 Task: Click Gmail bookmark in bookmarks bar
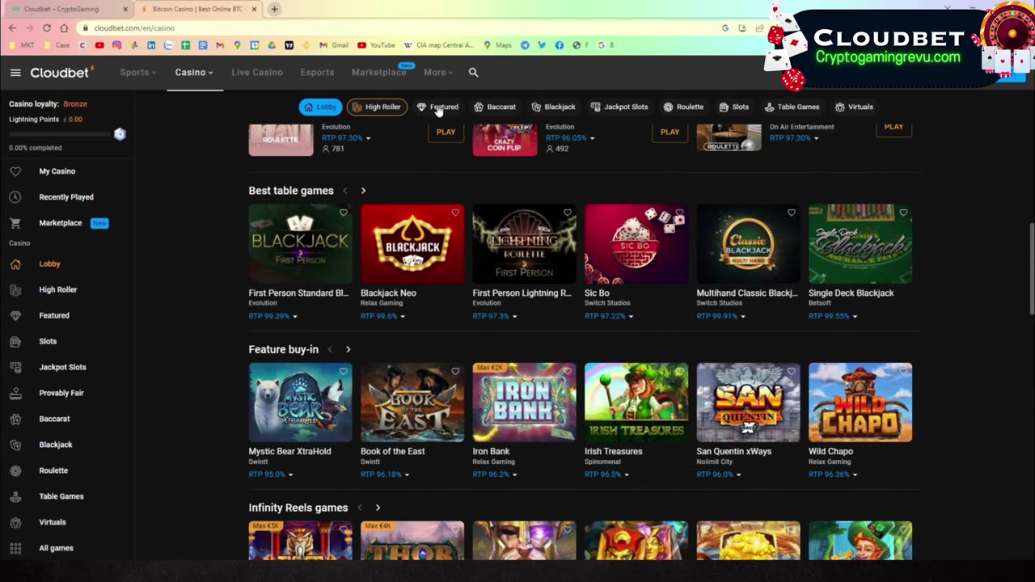tap(334, 45)
